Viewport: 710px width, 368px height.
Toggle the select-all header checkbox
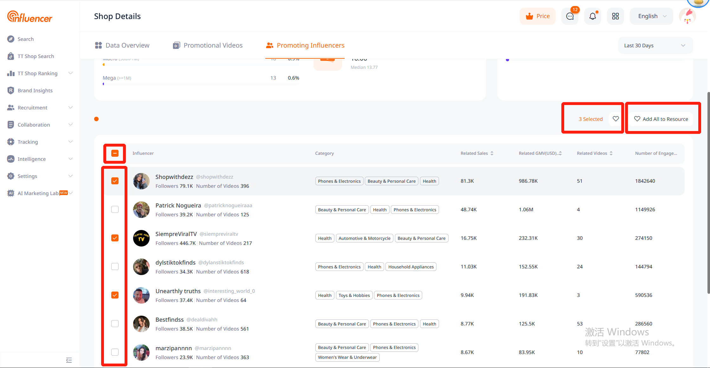point(115,153)
